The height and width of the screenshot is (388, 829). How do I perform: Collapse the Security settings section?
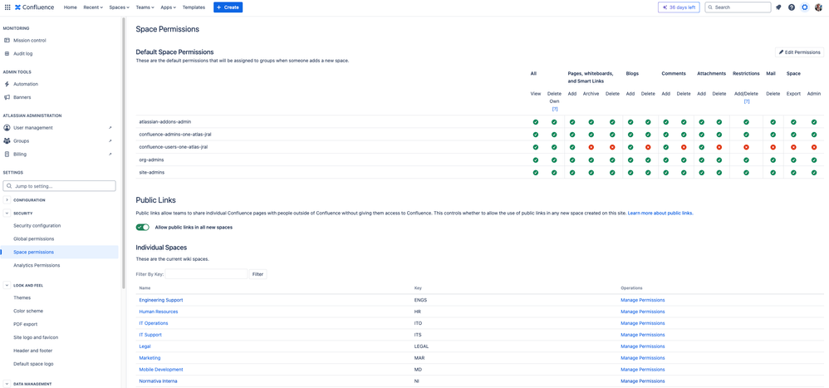coord(7,213)
